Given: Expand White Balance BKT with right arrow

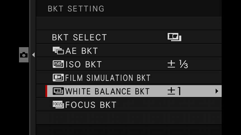Looking at the screenshot, I should tap(217, 91).
